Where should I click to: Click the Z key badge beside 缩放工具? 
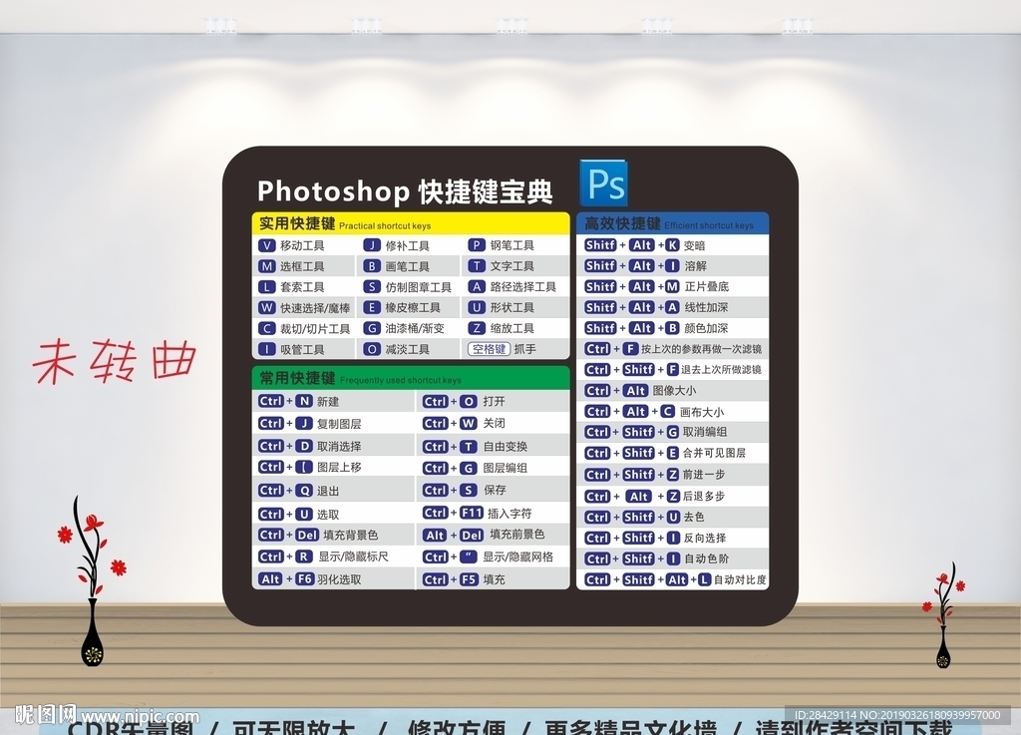click(x=477, y=329)
